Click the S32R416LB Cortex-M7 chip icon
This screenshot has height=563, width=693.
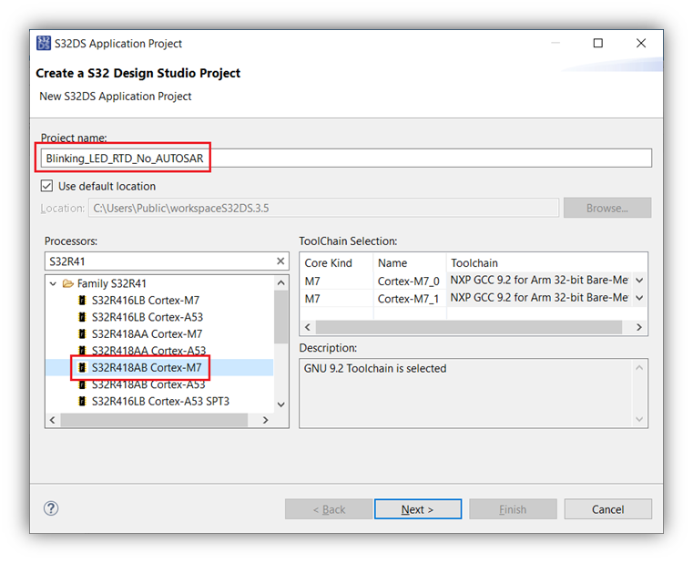(x=83, y=301)
